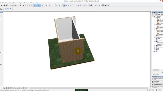The image size is (163, 91).
Task: Click the Undo arrow icon
Action: tap(16, 5)
